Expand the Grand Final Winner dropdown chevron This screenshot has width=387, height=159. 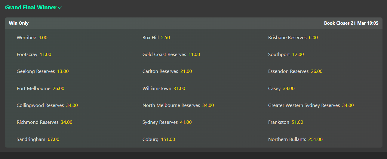pos(60,8)
